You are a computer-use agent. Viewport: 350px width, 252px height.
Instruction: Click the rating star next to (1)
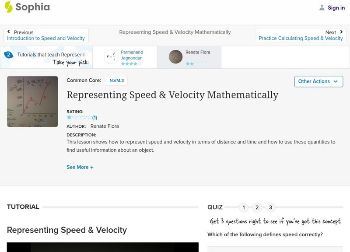[69, 117]
